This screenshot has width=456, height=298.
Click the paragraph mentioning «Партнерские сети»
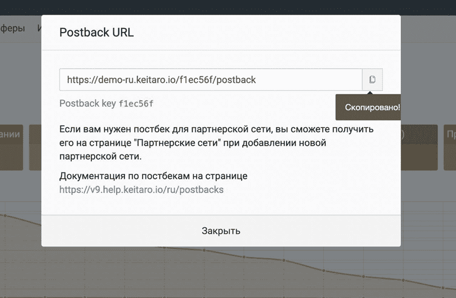click(216, 144)
